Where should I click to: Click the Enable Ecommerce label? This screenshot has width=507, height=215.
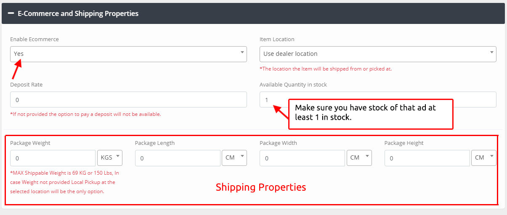(x=35, y=39)
